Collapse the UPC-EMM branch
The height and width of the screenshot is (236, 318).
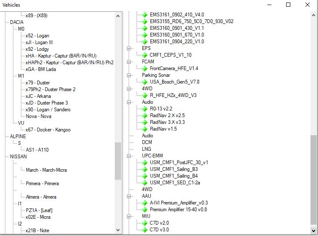click(x=129, y=156)
